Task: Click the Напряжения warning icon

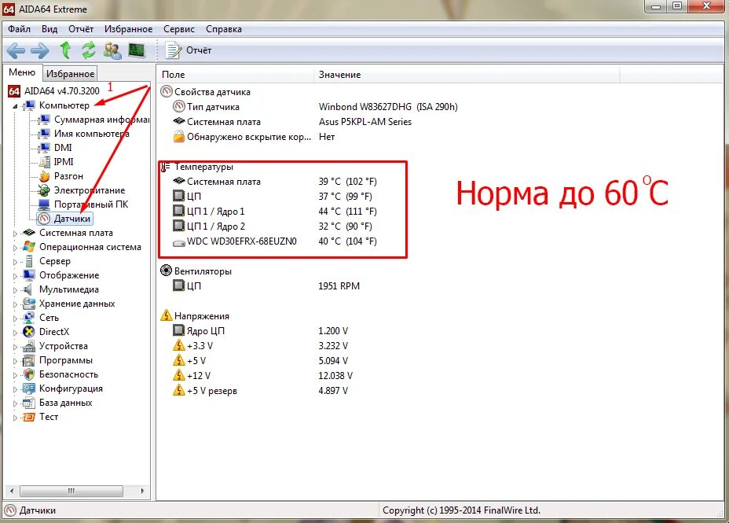Action: pos(166,315)
